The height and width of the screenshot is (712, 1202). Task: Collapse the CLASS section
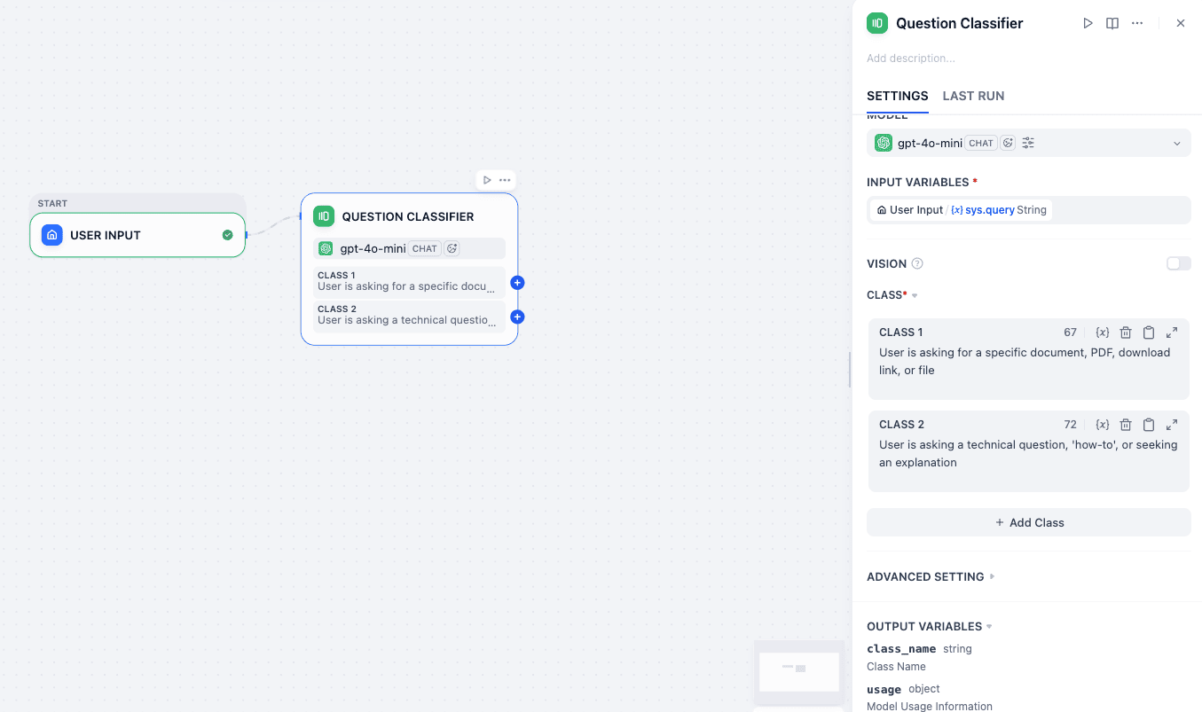[914, 294]
